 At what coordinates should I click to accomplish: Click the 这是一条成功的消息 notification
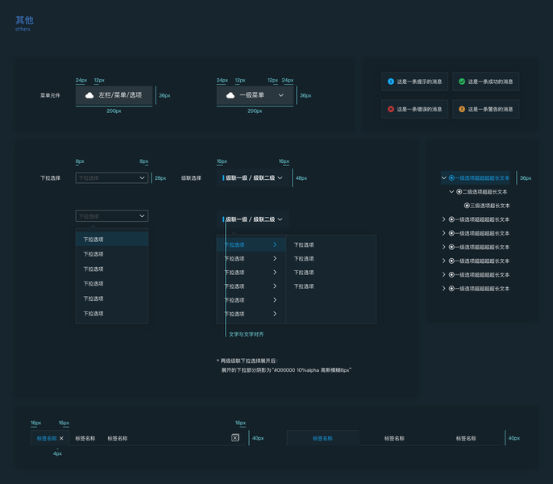(485, 81)
